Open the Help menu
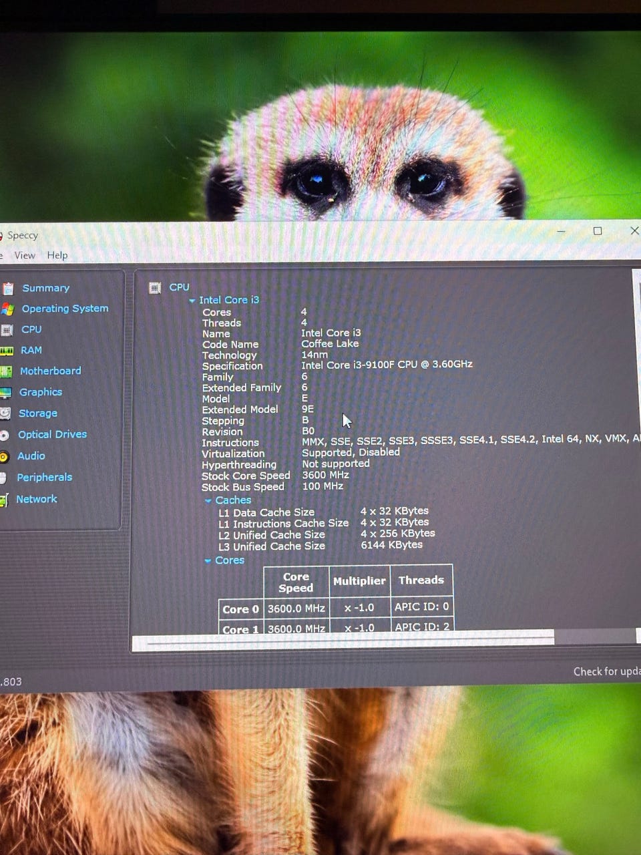Screen dimensions: 641x855 point(57,255)
